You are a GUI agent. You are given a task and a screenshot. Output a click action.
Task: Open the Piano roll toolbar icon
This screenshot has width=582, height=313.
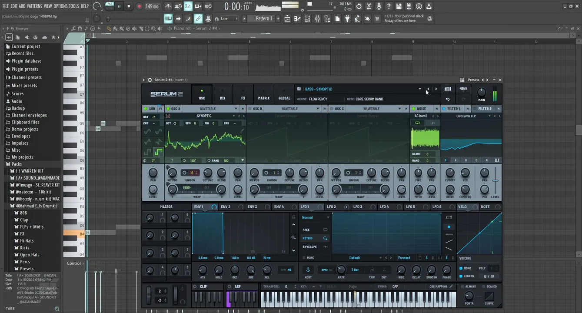click(297, 18)
